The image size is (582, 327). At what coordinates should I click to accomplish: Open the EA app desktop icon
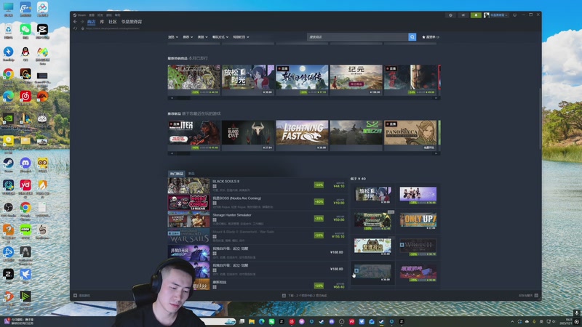pos(42,97)
